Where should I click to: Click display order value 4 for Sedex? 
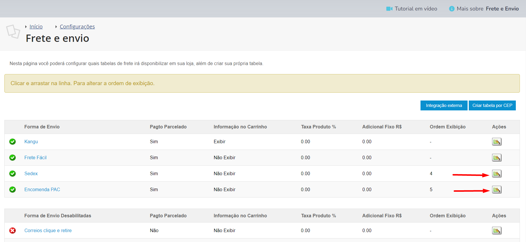click(431, 173)
